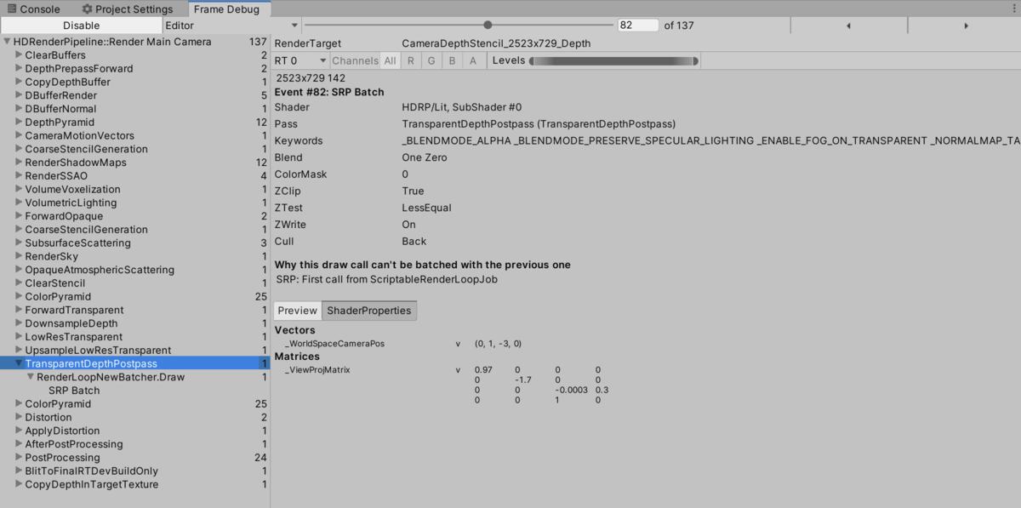
Task: Select the UpsampleLowResTransparent row
Action: (135, 350)
